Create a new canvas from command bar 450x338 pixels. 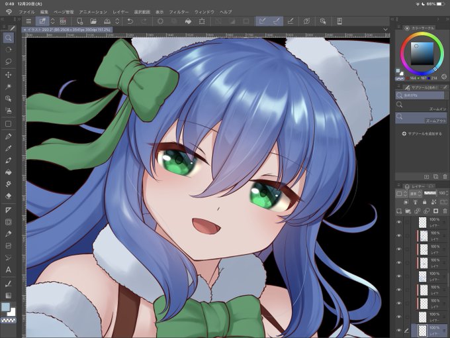[80, 21]
